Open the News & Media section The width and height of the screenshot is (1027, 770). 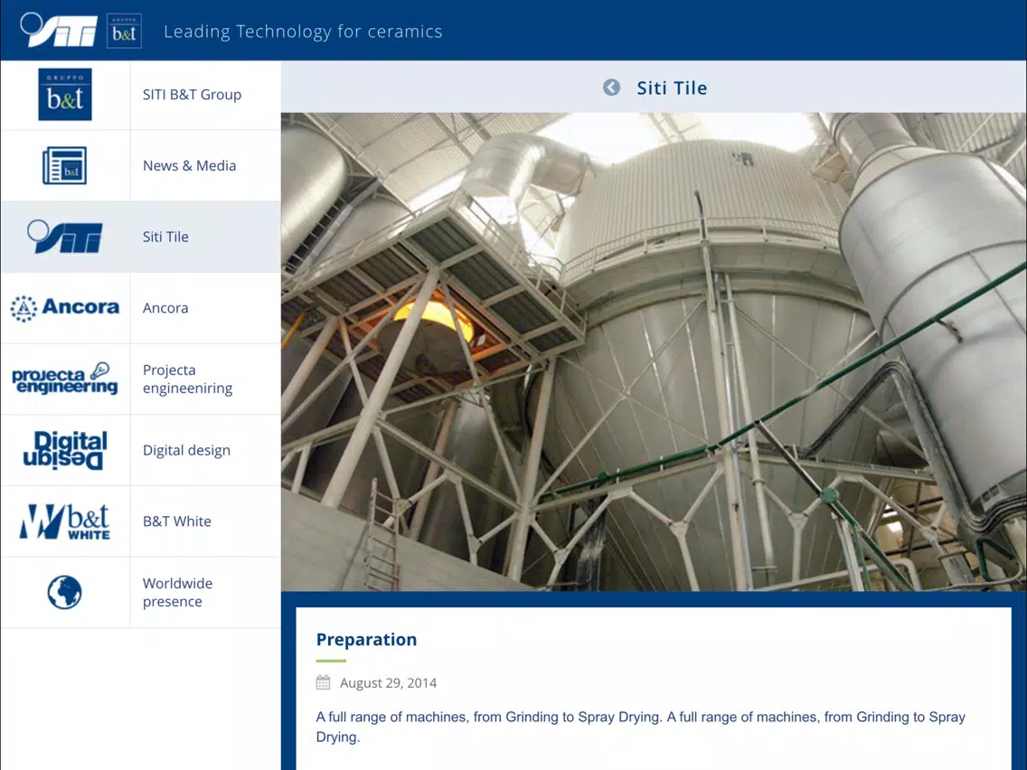pos(189,165)
